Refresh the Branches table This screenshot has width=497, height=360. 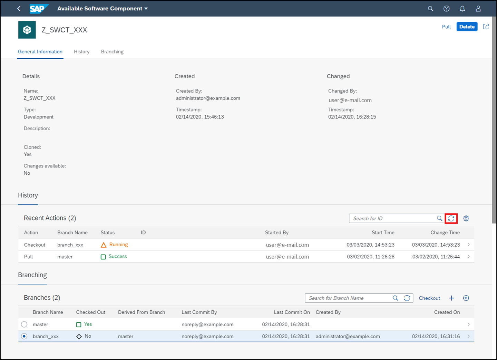[407, 298]
